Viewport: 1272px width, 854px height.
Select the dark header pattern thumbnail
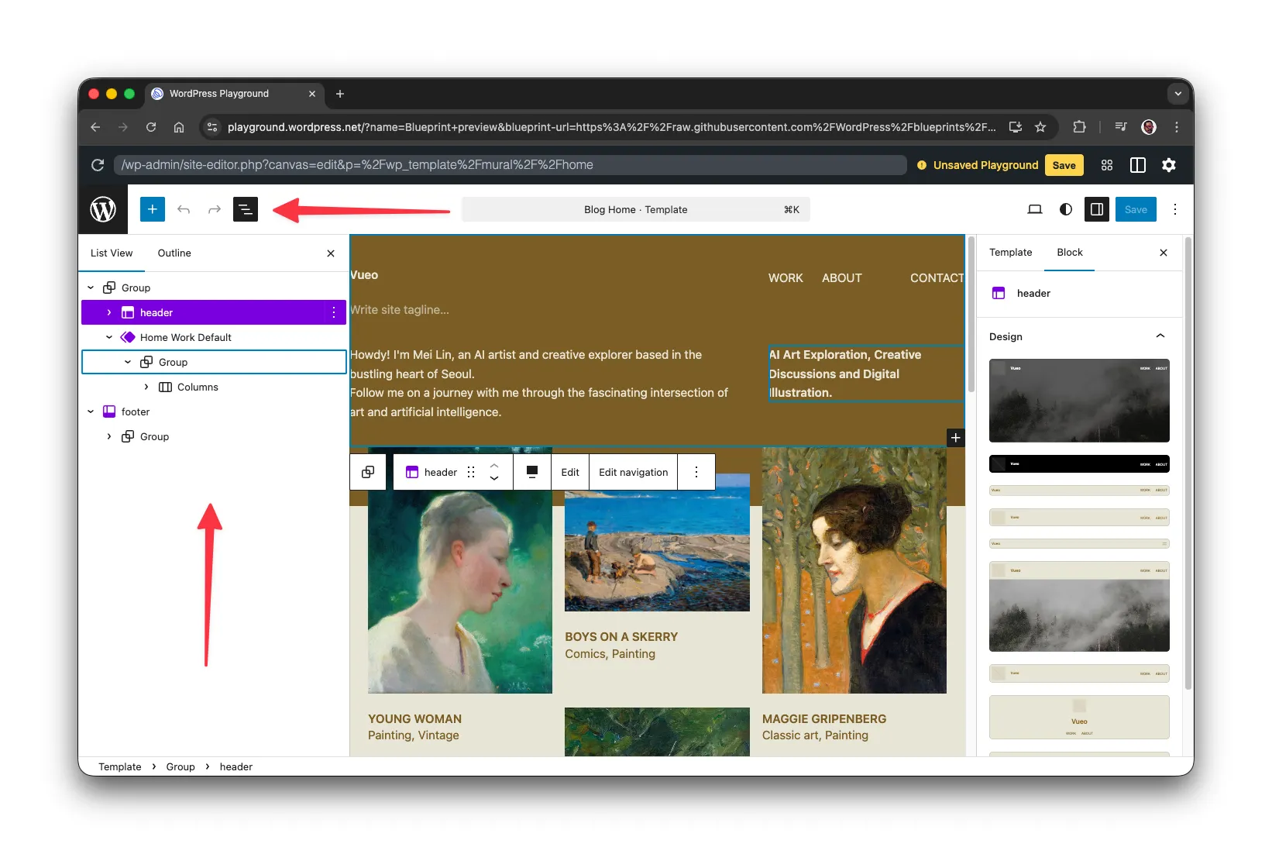1079,463
